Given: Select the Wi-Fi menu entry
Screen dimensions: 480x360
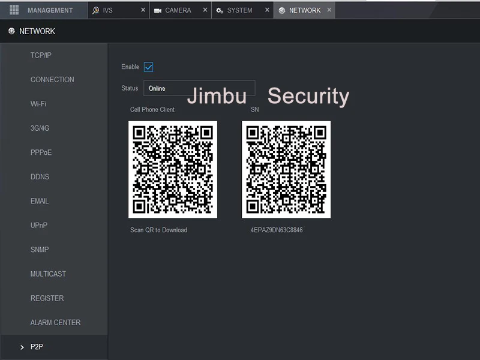Looking at the screenshot, I should point(38,104).
